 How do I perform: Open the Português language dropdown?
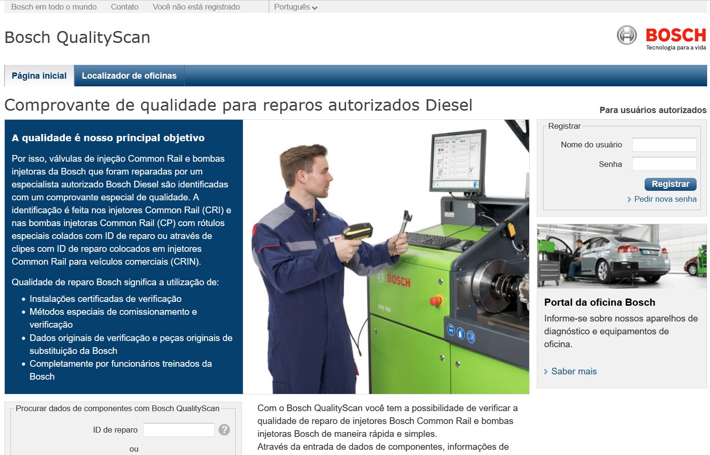[x=295, y=7]
